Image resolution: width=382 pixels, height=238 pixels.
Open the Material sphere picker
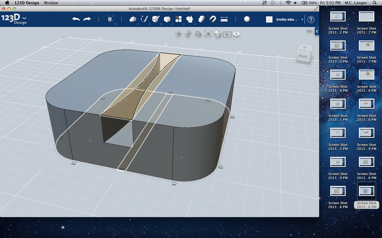tap(247, 19)
